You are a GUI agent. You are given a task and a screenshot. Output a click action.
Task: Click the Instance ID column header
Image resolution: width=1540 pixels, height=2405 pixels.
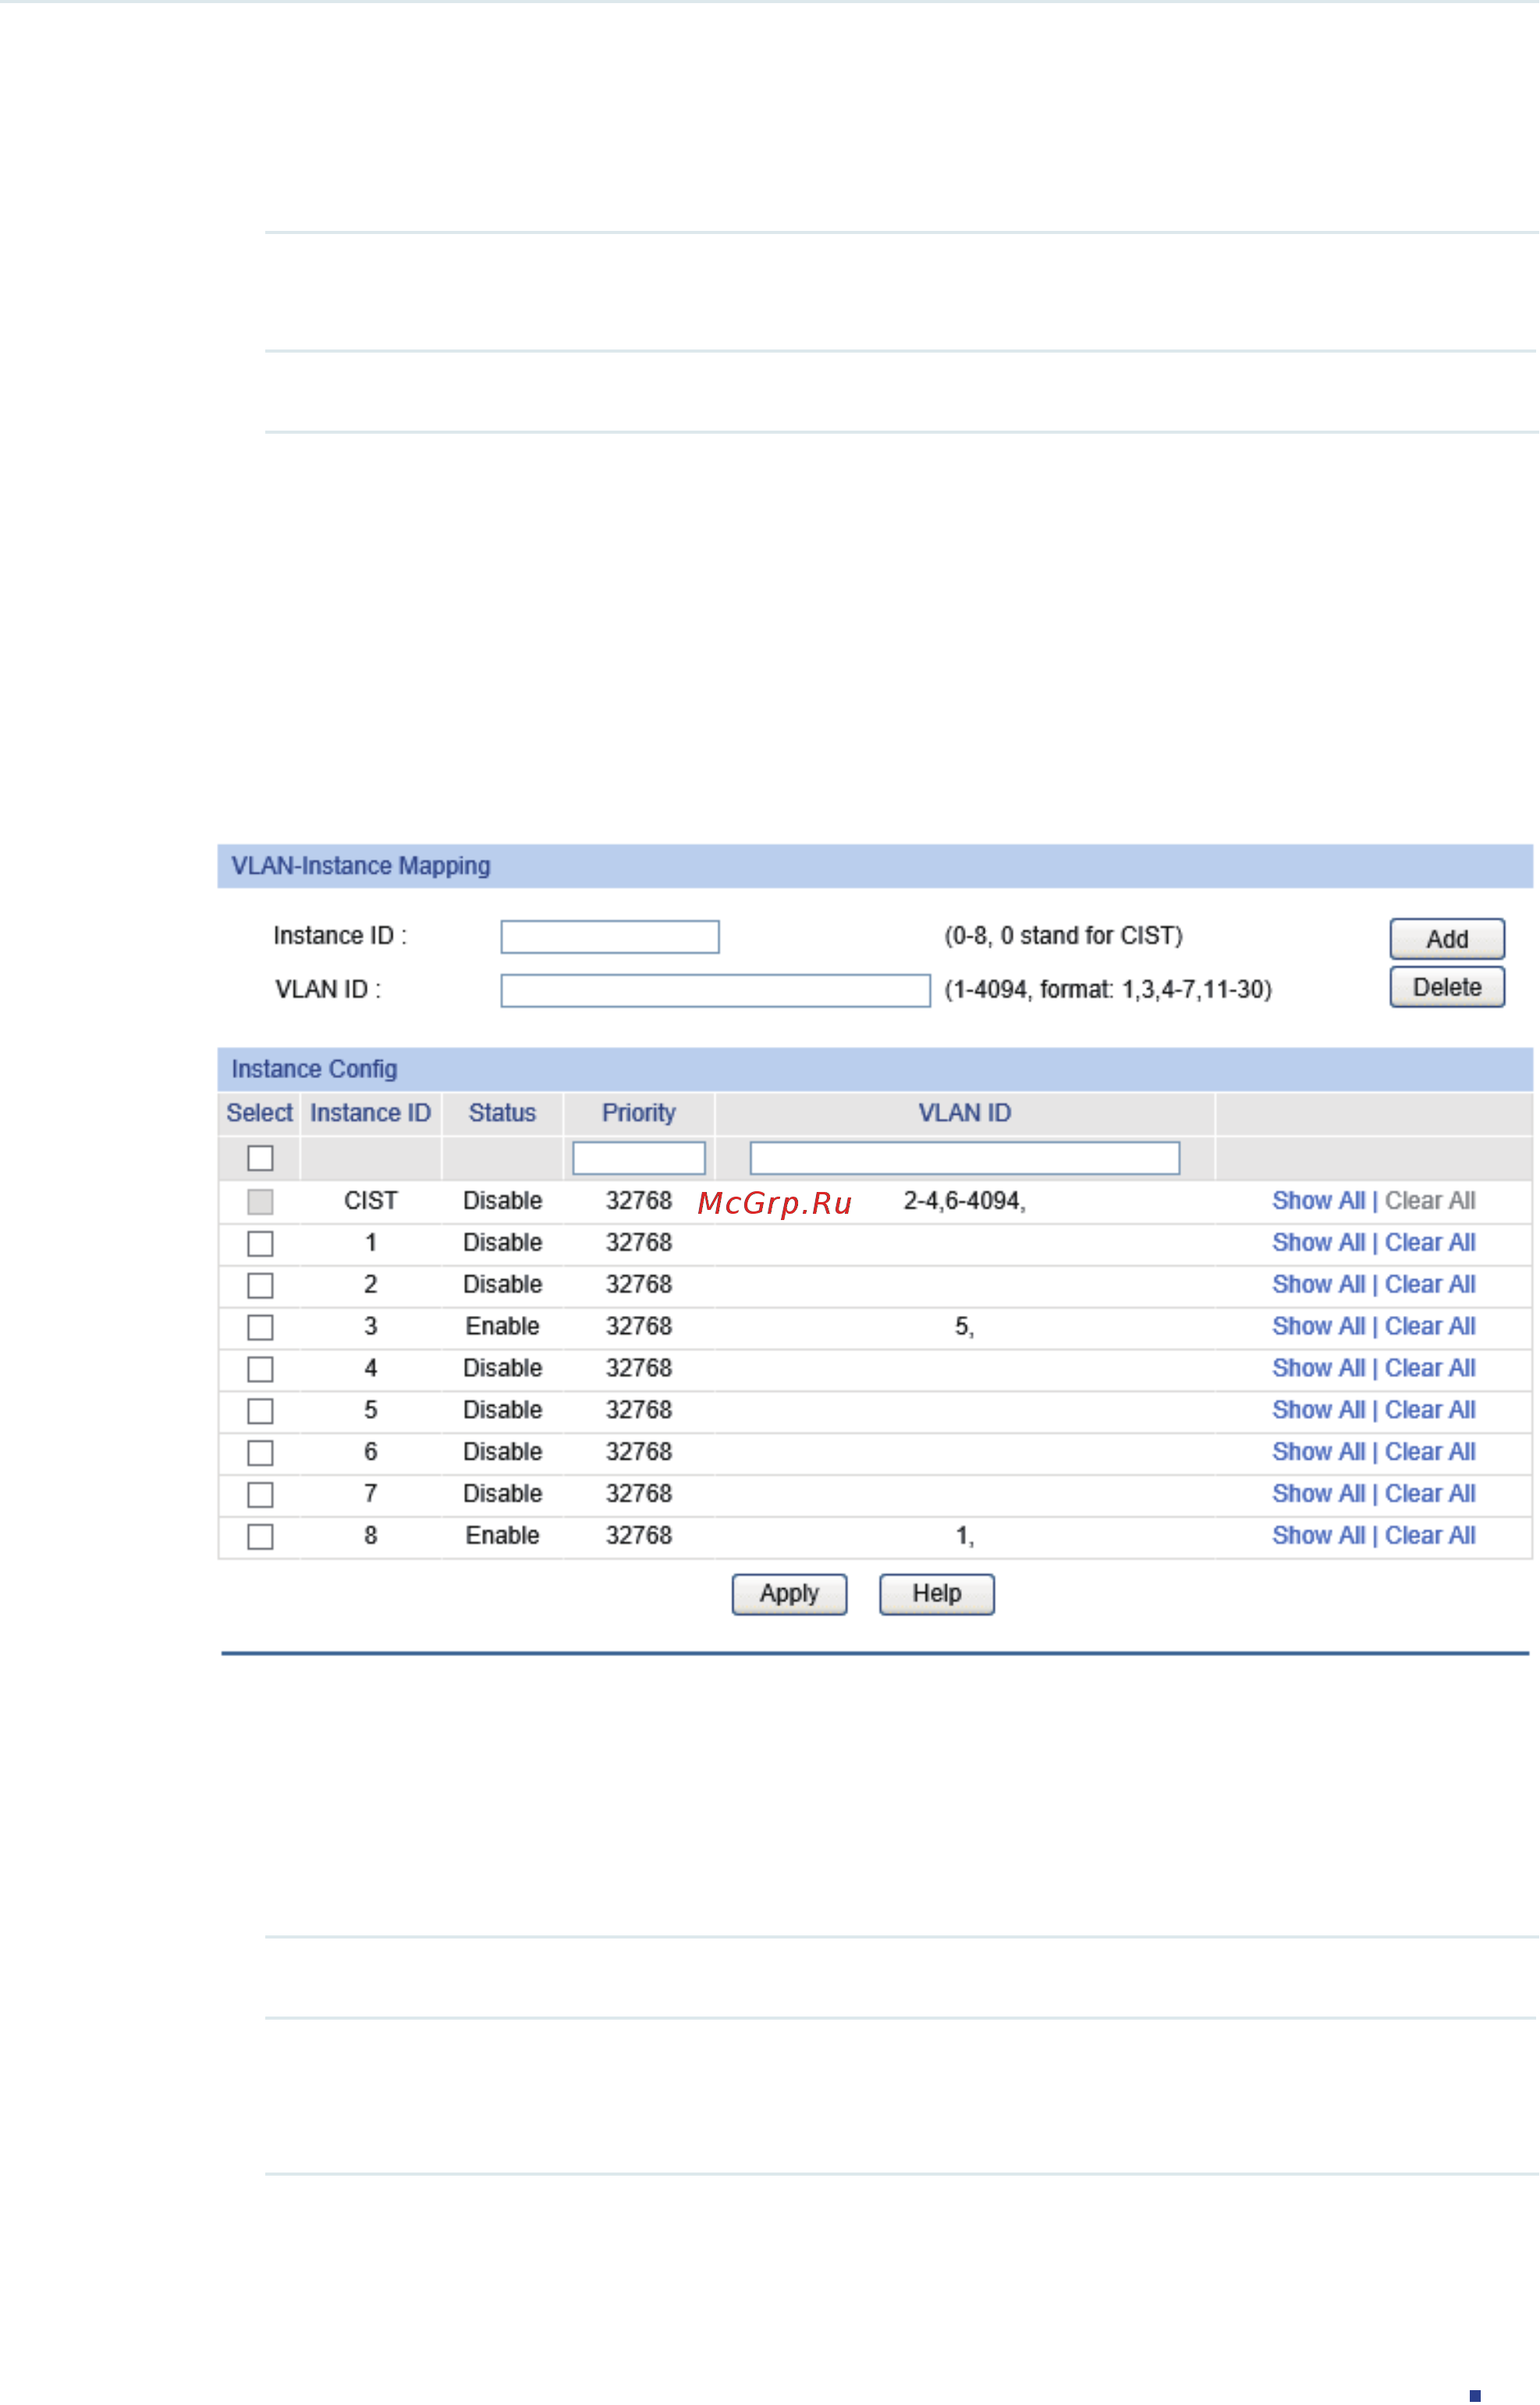coord(370,1114)
